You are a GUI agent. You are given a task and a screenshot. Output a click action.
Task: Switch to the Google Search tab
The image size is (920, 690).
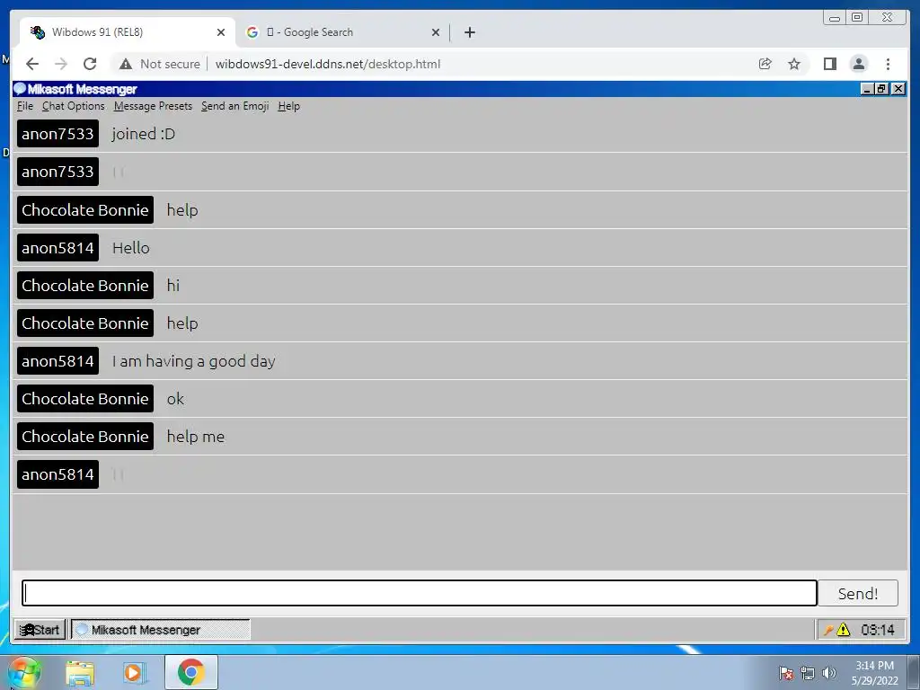point(342,32)
